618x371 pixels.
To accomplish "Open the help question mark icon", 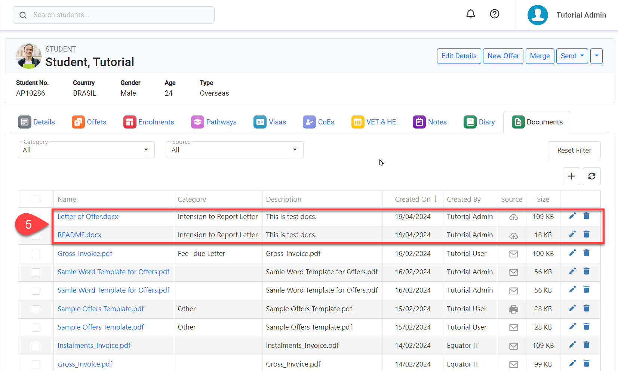I will point(494,14).
